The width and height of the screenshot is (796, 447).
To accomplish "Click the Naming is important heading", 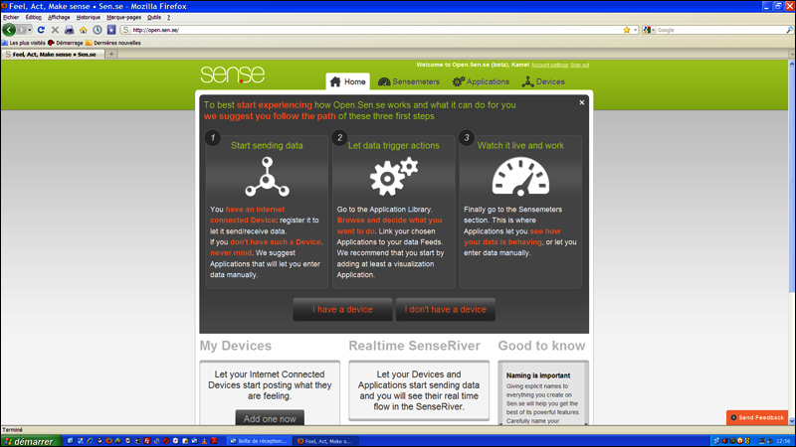I will [x=538, y=375].
